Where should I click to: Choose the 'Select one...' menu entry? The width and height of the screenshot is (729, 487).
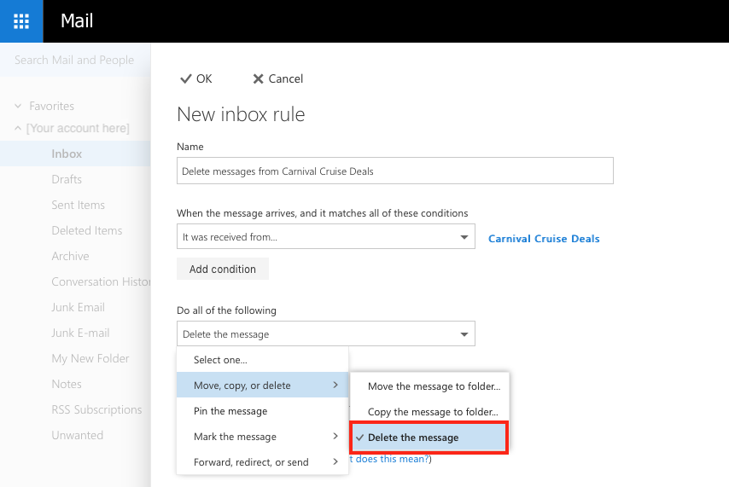pyautogui.click(x=220, y=360)
